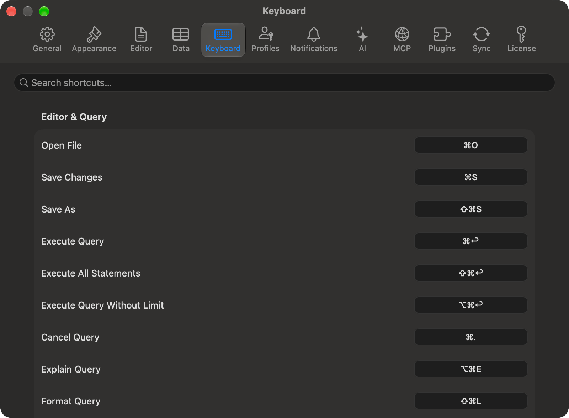
Task: Open the General settings gear icon
Action: (47, 34)
